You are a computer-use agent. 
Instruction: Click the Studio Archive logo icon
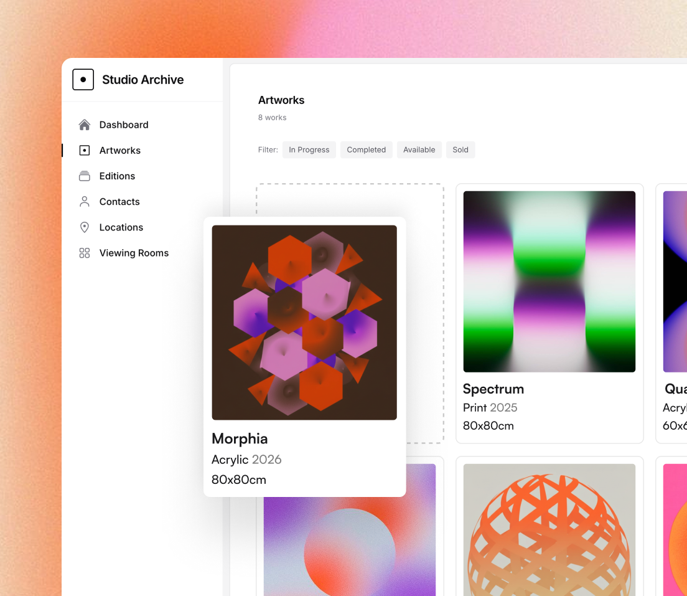coord(83,79)
